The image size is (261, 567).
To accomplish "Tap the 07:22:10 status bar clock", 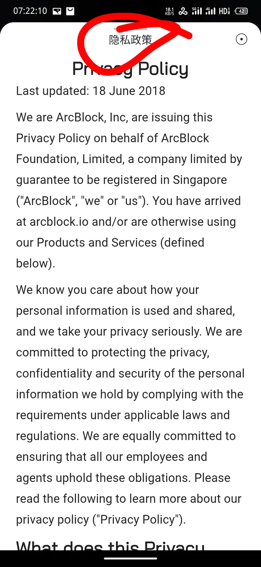I will coord(30,11).
